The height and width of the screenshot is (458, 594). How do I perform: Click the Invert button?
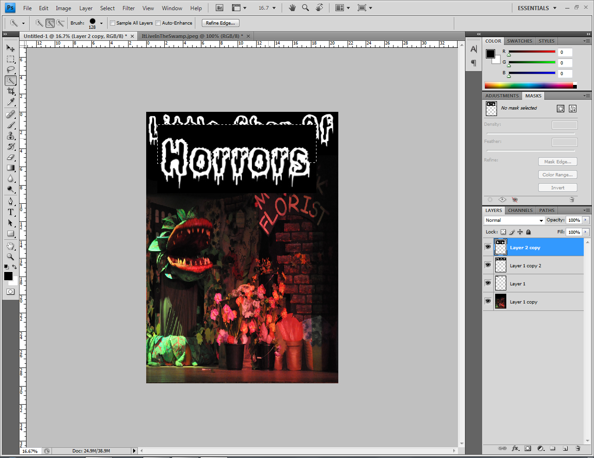558,187
